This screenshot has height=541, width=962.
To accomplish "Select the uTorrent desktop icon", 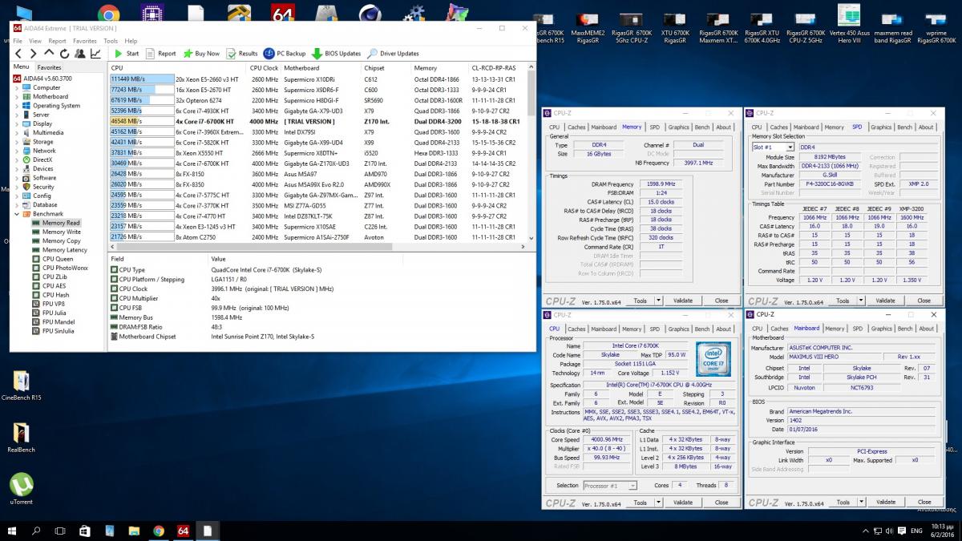I will (x=22, y=489).
